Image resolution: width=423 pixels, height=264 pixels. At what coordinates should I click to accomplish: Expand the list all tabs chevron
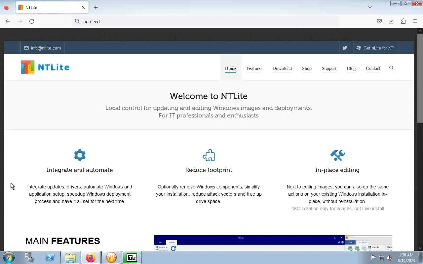tap(370, 7)
